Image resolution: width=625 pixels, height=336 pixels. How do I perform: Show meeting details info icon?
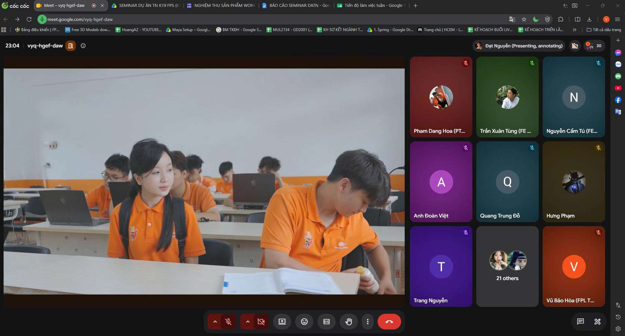coord(83,46)
